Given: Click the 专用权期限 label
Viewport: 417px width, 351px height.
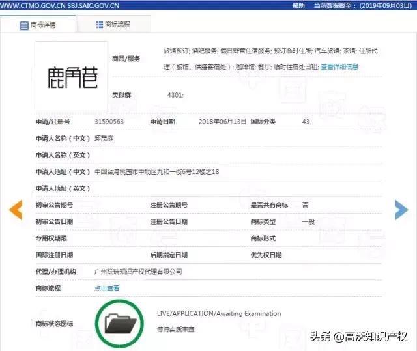Looking at the screenshot, I should [x=51, y=238].
